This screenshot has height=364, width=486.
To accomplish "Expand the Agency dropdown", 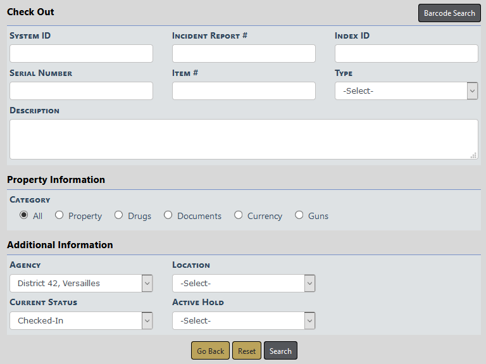I will pos(81,284).
